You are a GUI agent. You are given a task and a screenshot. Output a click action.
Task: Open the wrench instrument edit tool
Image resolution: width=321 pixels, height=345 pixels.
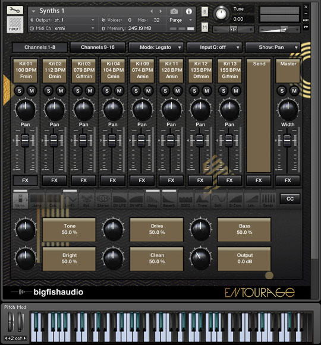pyautogui.click(x=15, y=10)
